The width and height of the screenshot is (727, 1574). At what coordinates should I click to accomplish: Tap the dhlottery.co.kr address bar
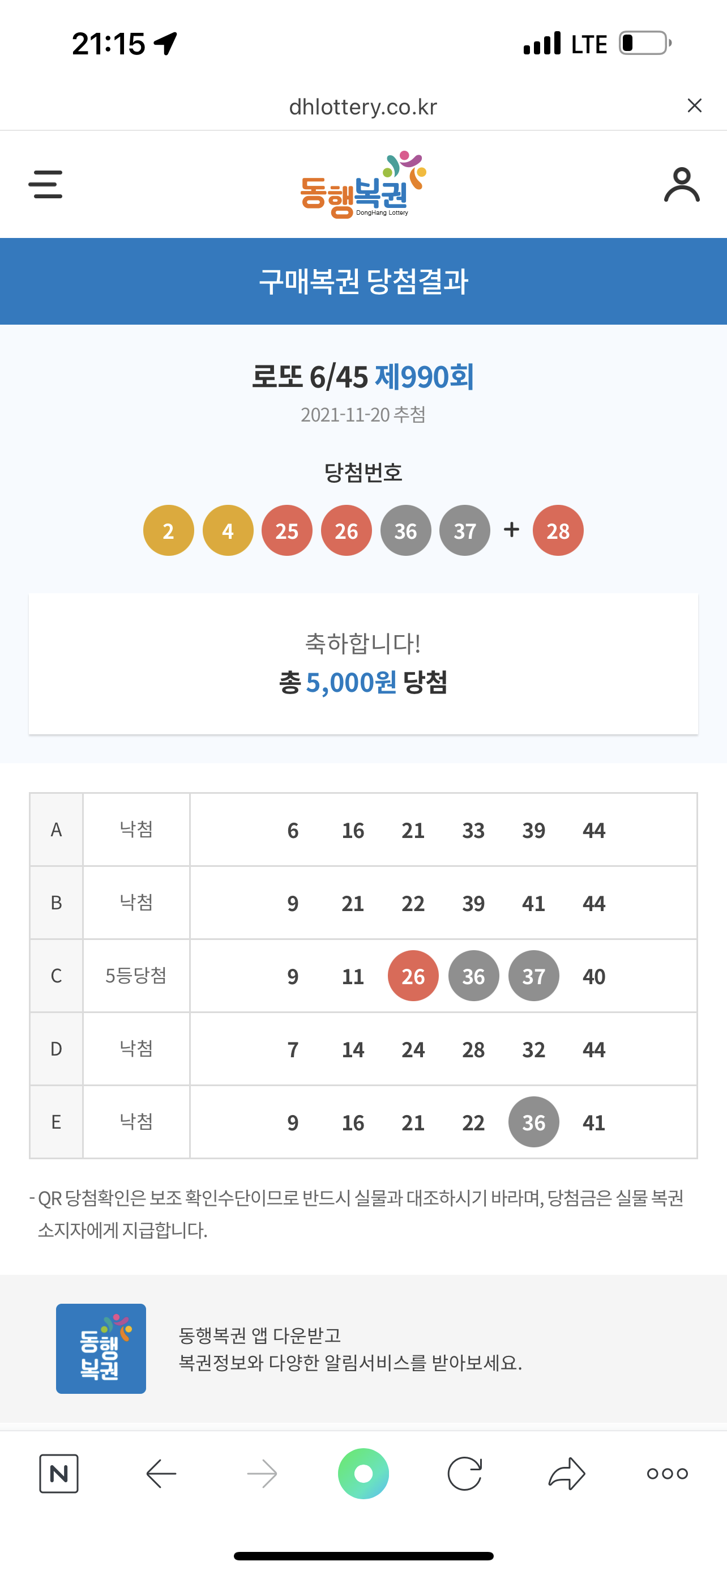point(363,107)
